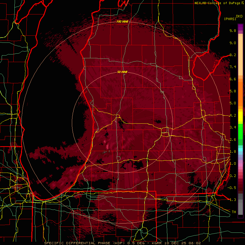Click the NEXLAB-College of DuPage header text
The width and height of the screenshot is (245, 245).
[218, 3]
